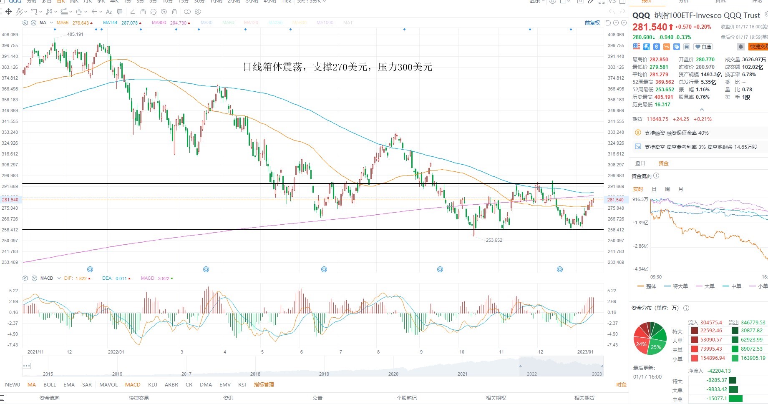768x404 pixels.
Task: Collapse the quote details chevron
Action: pyautogui.click(x=702, y=110)
